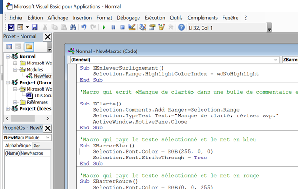
Task: Open the Exécution menu
Action: (x=155, y=18)
